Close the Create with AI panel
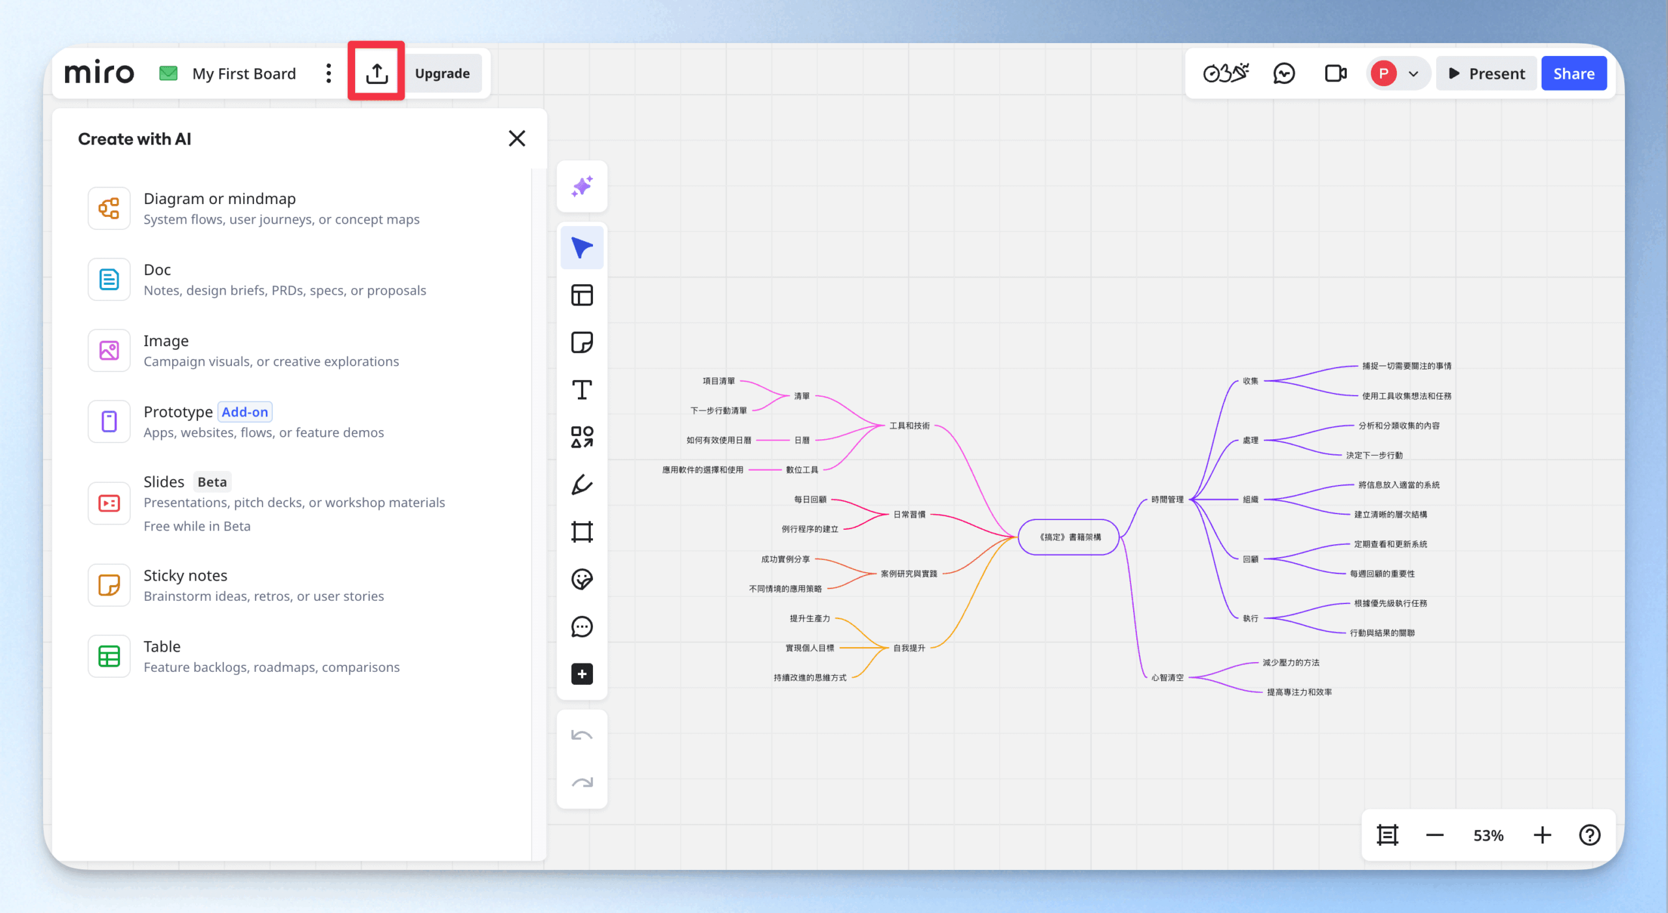 (x=517, y=139)
